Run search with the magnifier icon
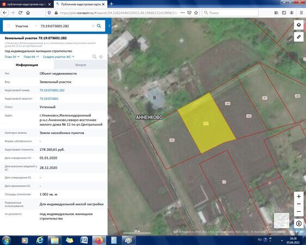Image resolution: width=306 pixels, height=245 pixels. [x=99, y=26]
